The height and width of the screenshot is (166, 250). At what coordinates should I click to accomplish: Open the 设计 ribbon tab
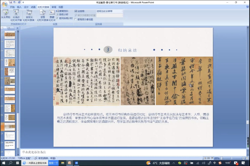tap(26, 7)
